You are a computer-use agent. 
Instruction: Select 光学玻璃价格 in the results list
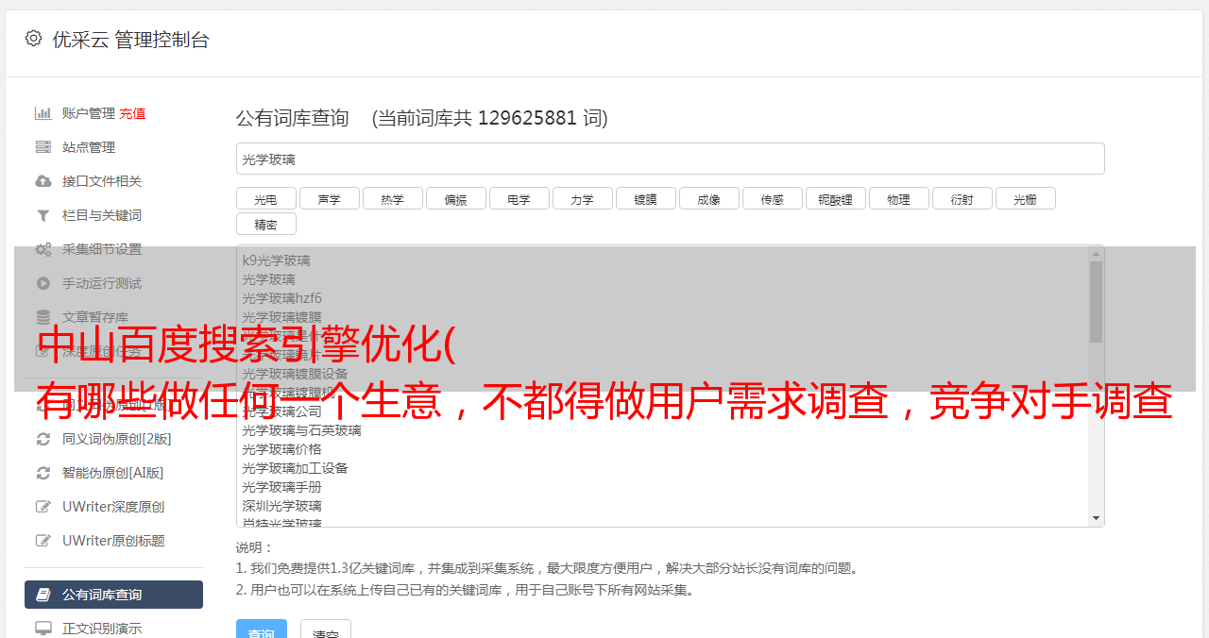[281, 449]
